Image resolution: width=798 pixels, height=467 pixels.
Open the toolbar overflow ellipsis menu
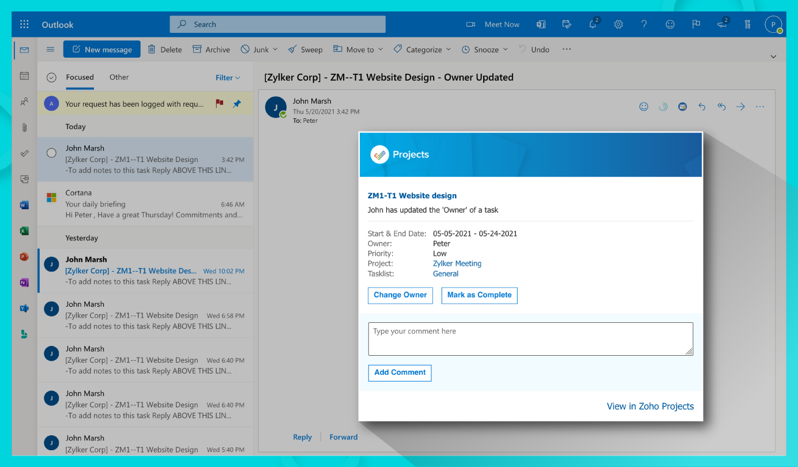[567, 49]
